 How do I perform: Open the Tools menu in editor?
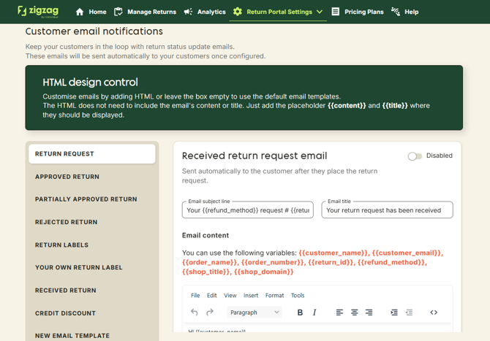click(298, 296)
